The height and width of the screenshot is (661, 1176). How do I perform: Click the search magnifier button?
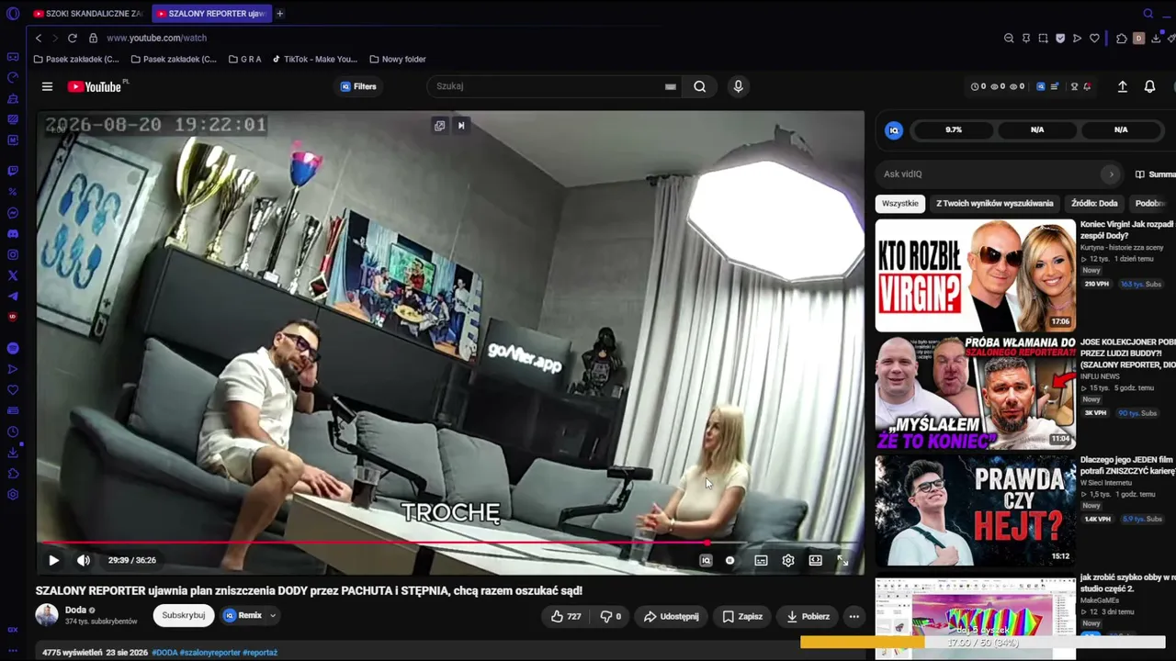(700, 86)
